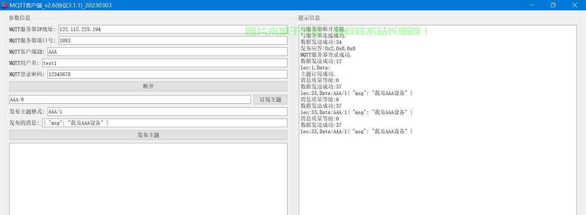The image size is (586, 215).
Task: Focus the subscribe topic field containing AAA/#
Action: tap(129, 99)
